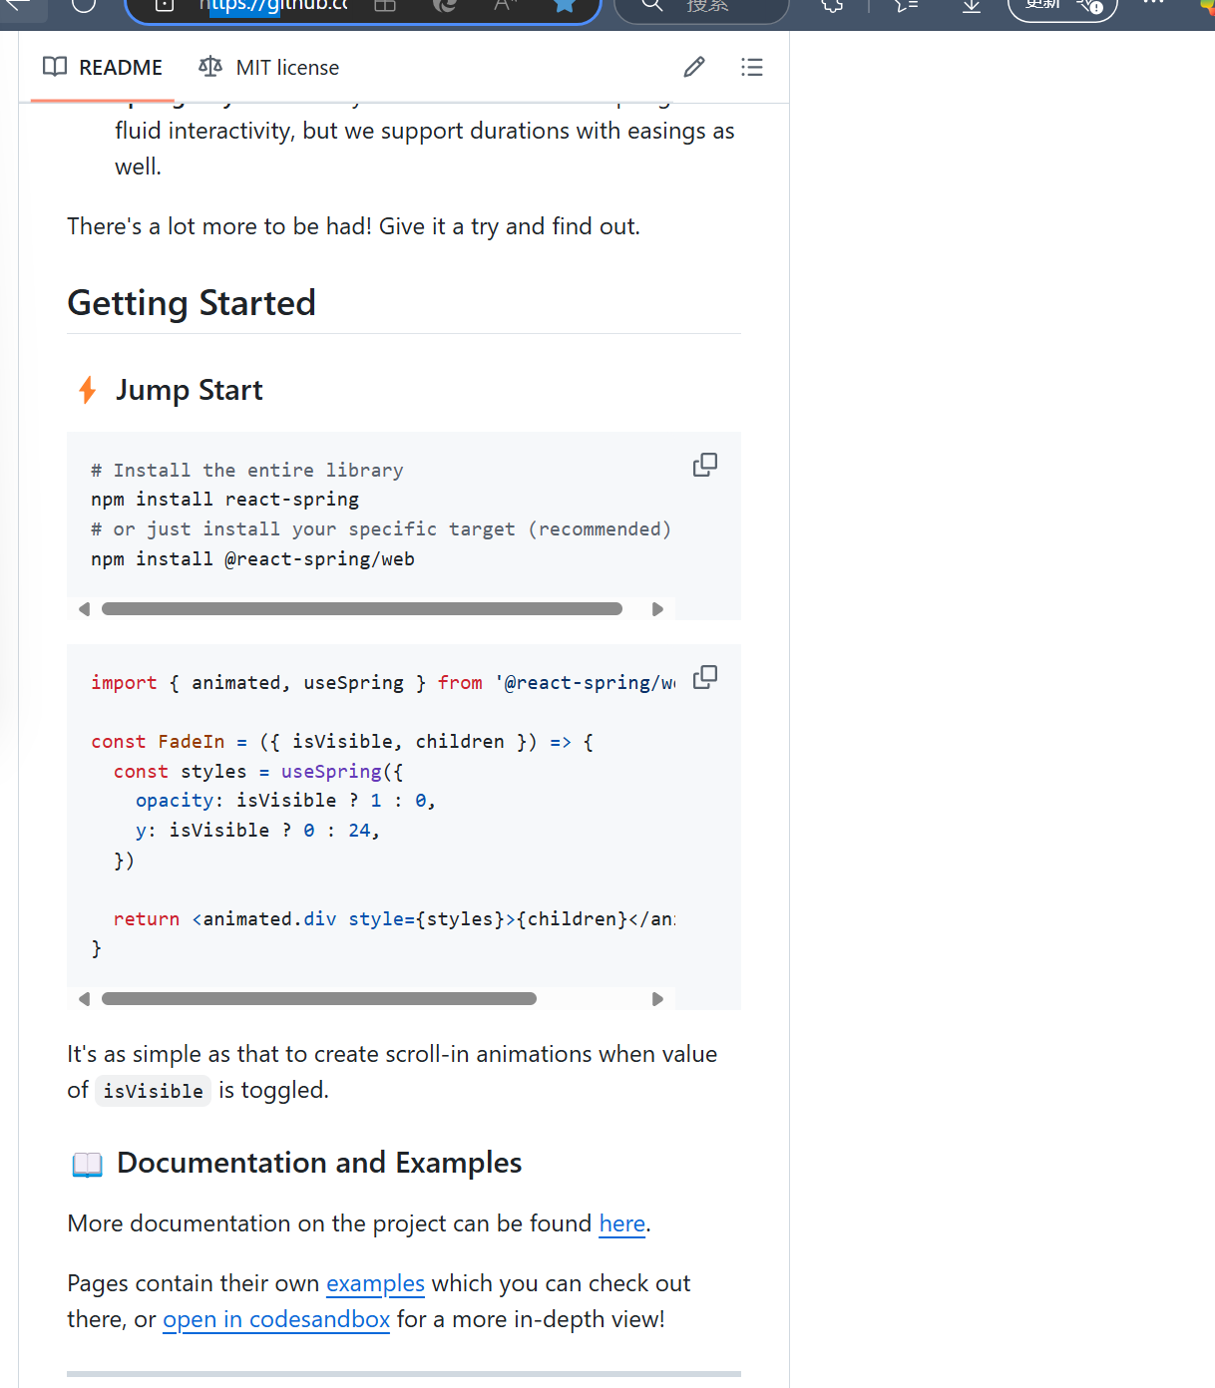Click the Getting Started heading
Image resolution: width=1215 pixels, height=1388 pixels.
point(192,303)
